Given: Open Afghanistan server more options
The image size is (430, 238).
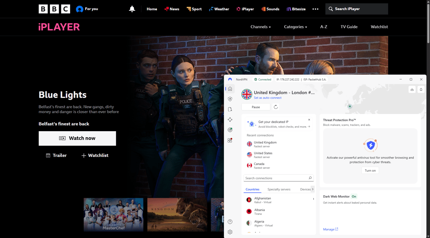Looking at the screenshot, I should 313,199.
